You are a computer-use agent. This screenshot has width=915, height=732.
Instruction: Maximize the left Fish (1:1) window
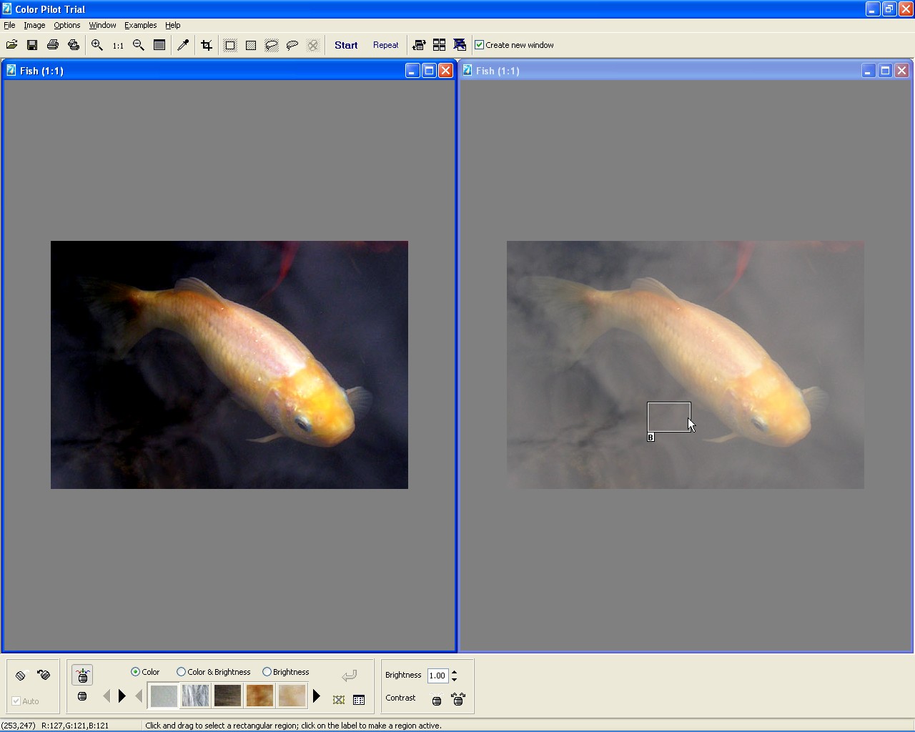coord(429,70)
